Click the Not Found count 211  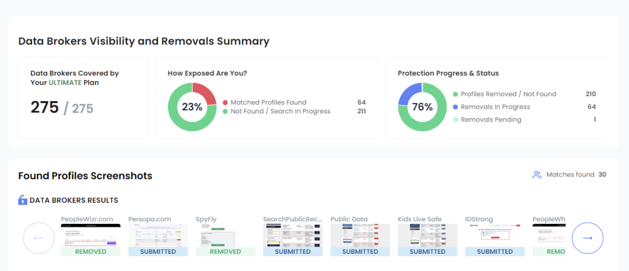361,112
